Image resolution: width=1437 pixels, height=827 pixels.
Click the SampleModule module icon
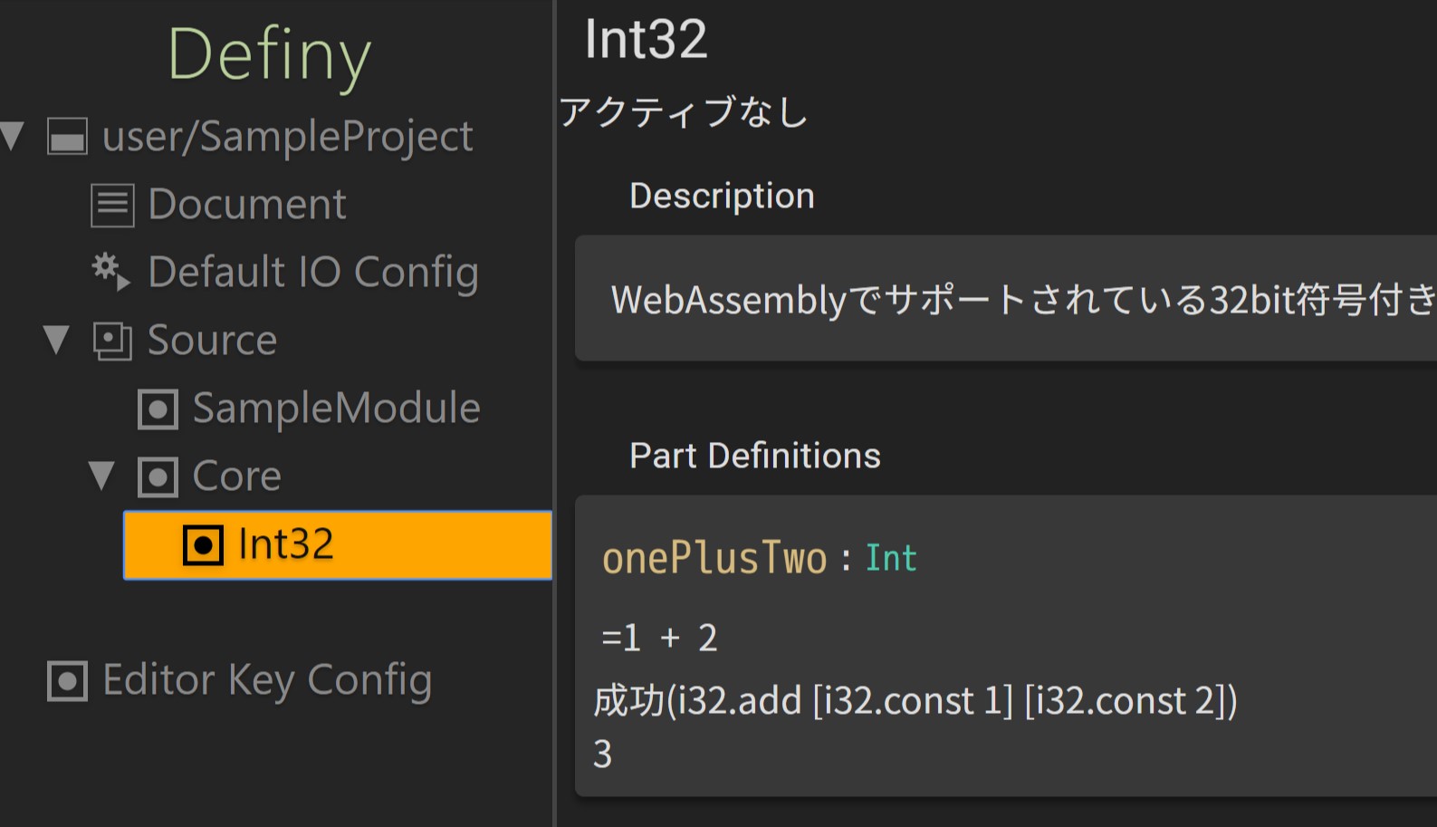click(x=158, y=409)
